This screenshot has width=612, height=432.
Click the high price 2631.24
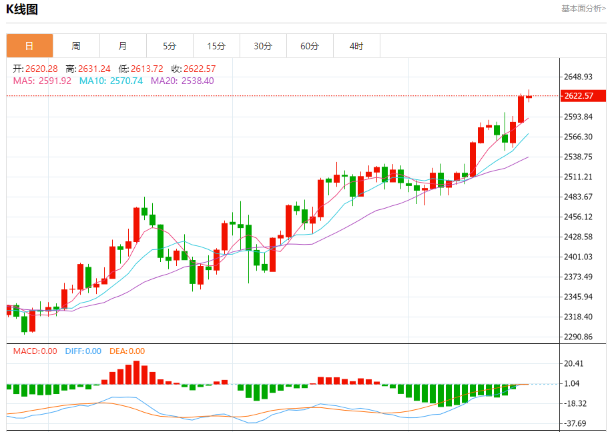click(94, 69)
